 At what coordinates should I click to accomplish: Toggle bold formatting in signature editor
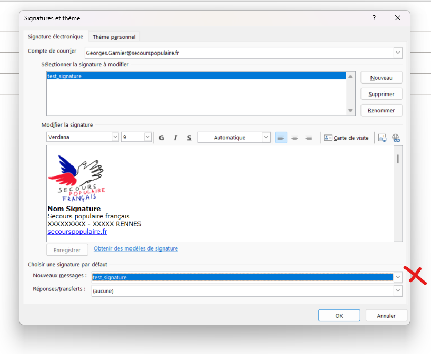coord(162,138)
